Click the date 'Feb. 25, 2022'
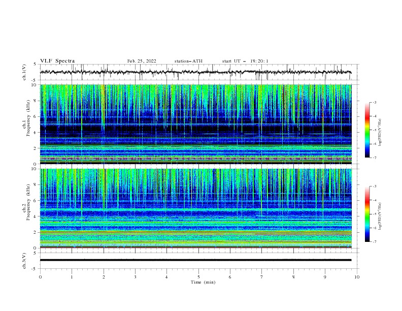 [x=142, y=61]
